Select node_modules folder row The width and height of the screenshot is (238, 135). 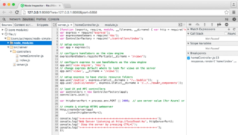coord(26,43)
